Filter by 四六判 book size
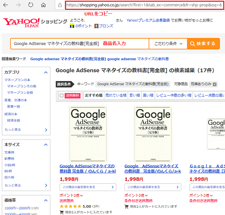Viewport: 225px width, 215px height. pos(9,177)
